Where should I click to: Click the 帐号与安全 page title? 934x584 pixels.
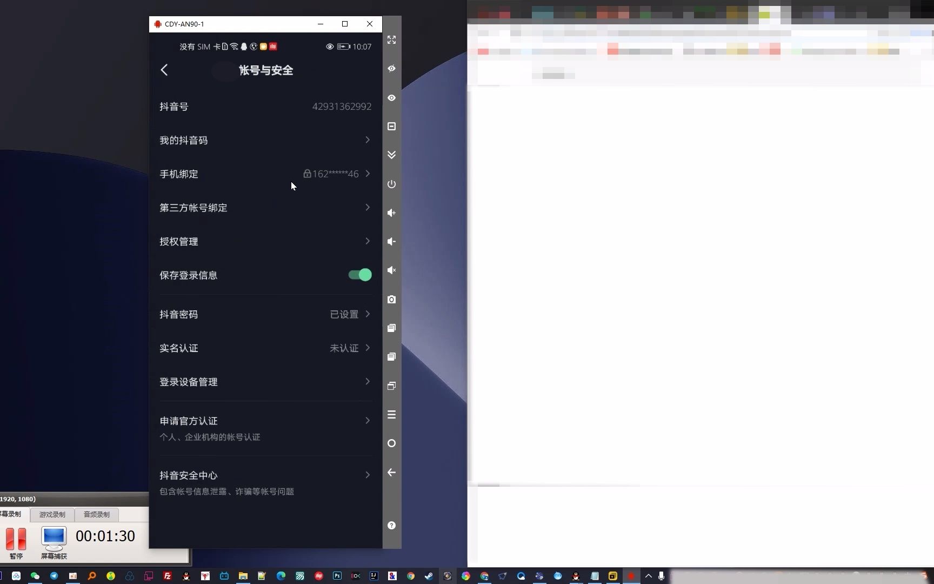(x=266, y=70)
